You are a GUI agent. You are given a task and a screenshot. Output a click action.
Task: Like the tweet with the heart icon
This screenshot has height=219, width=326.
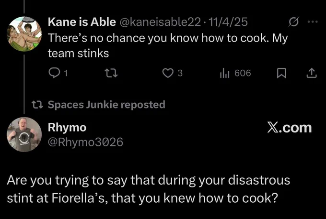click(x=168, y=73)
